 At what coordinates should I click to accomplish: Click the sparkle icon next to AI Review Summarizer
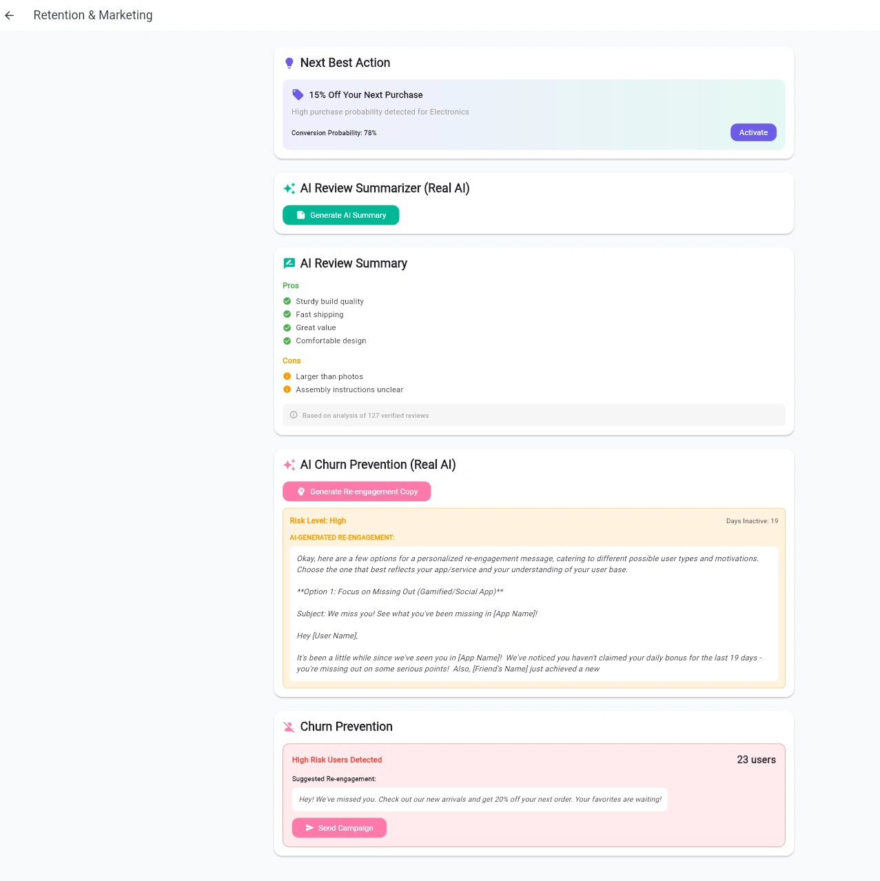click(289, 188)
